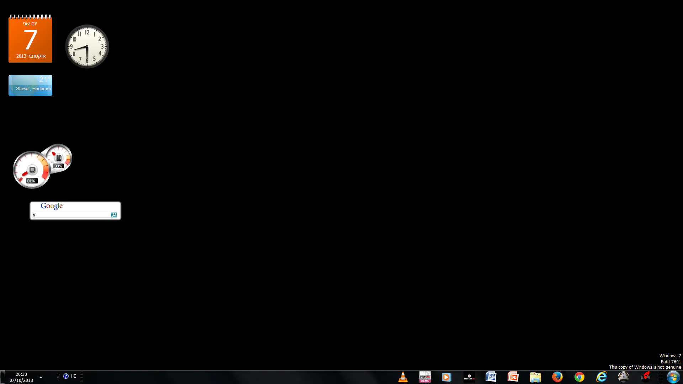The height and width of the screenshot is (384, 683).
Task: Launch NBA Live taskbar icon
Action: pyautogui.click(x=469, y=377)
